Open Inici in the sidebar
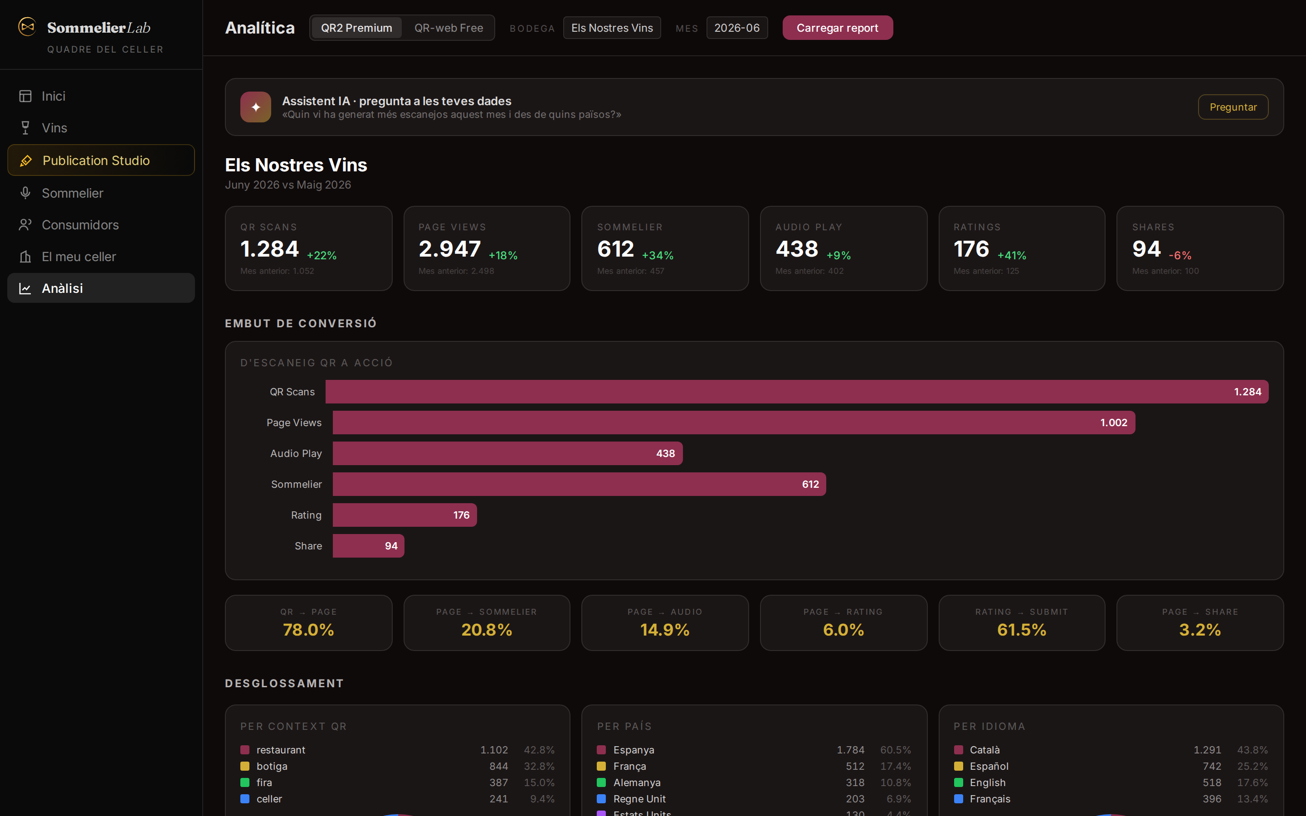 point(101,96)
